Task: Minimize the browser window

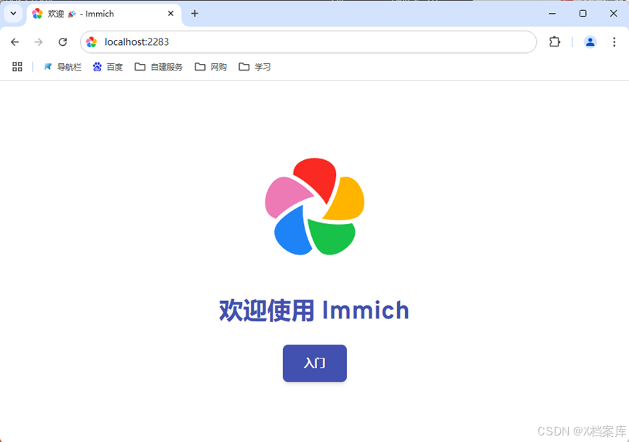Action: tap(552, 14)
